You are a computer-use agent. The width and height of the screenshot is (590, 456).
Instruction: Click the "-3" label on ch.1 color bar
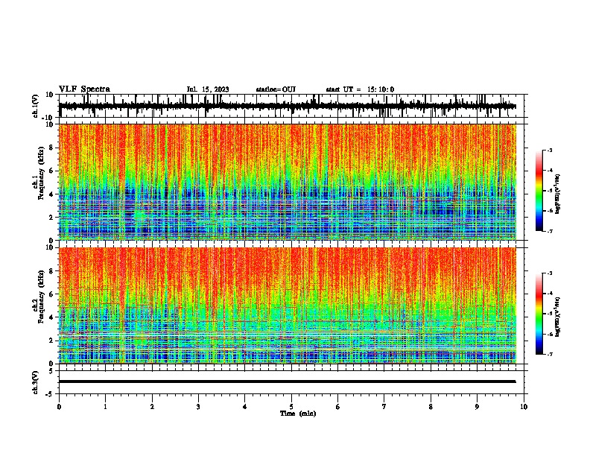point(549,150)
